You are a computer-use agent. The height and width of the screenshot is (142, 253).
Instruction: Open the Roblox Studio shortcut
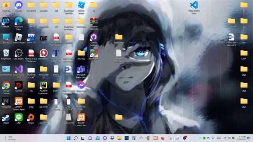[81, 7]
